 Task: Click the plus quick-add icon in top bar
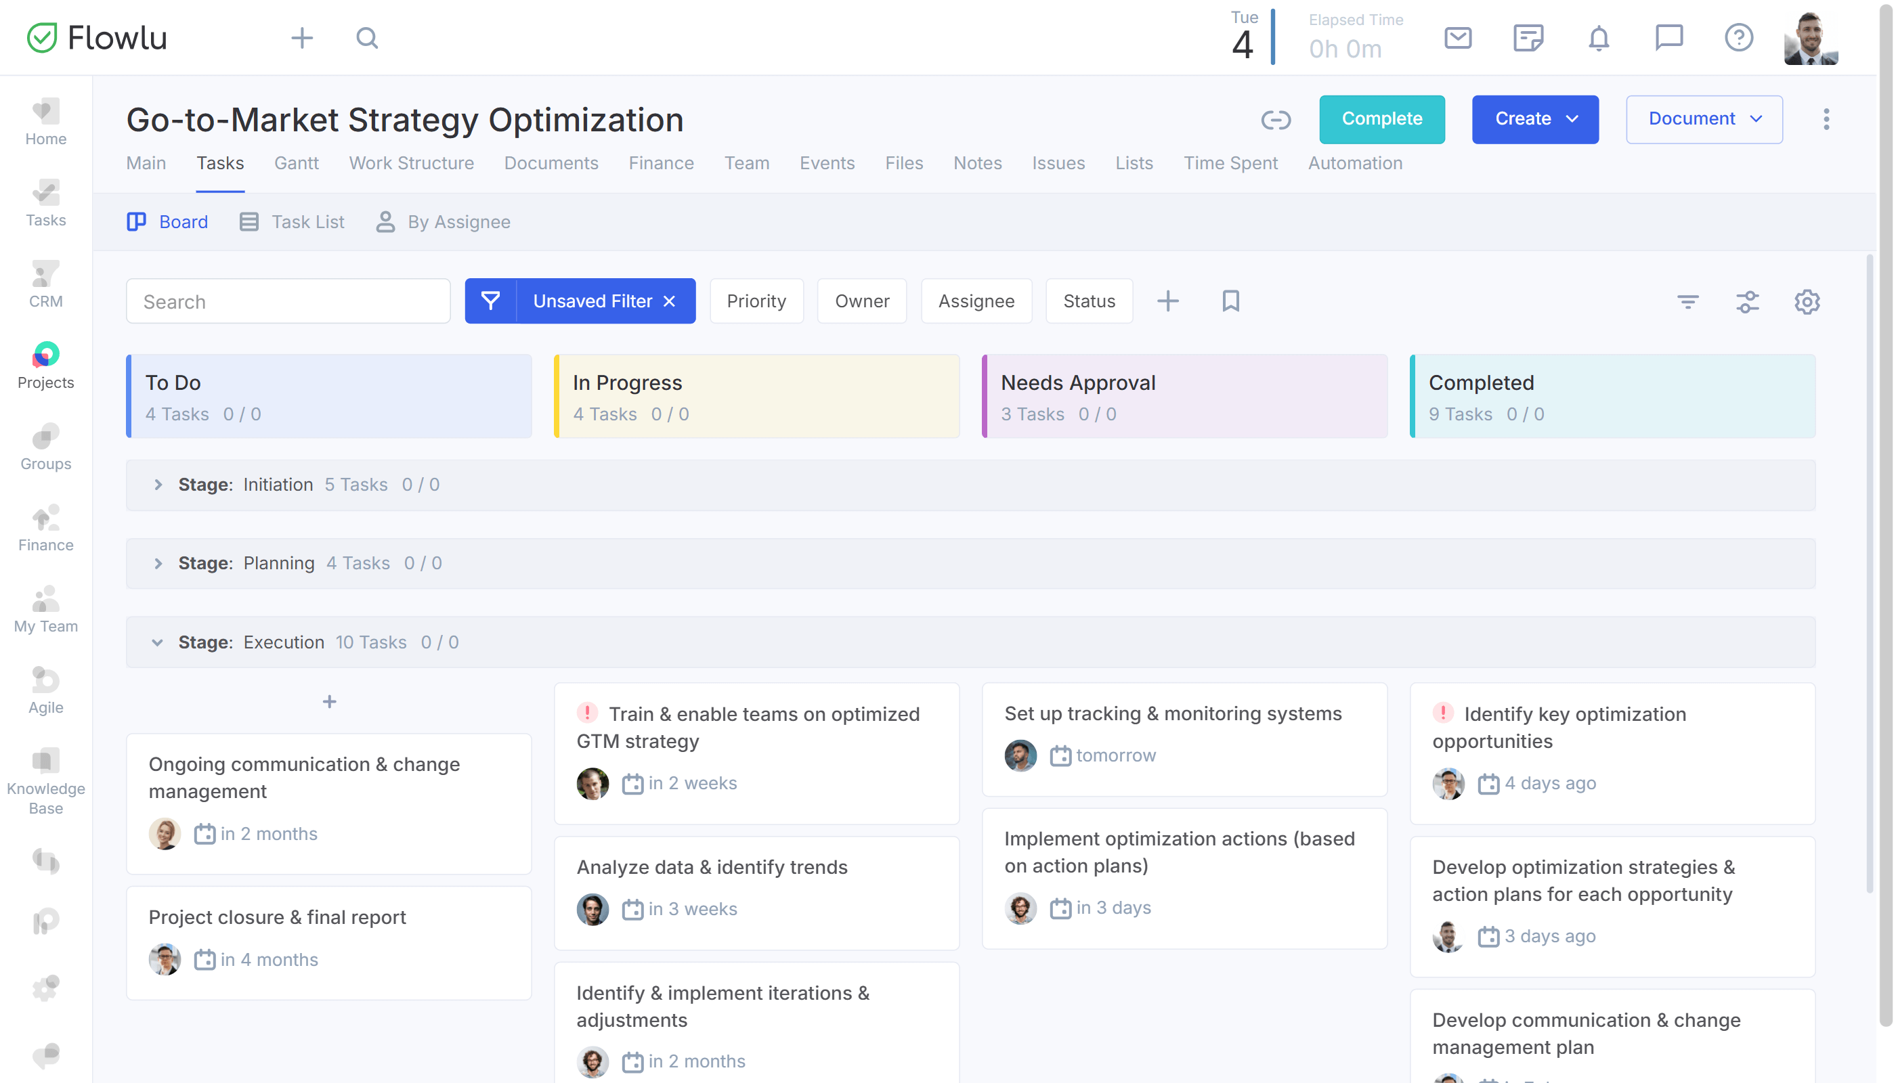302,38
